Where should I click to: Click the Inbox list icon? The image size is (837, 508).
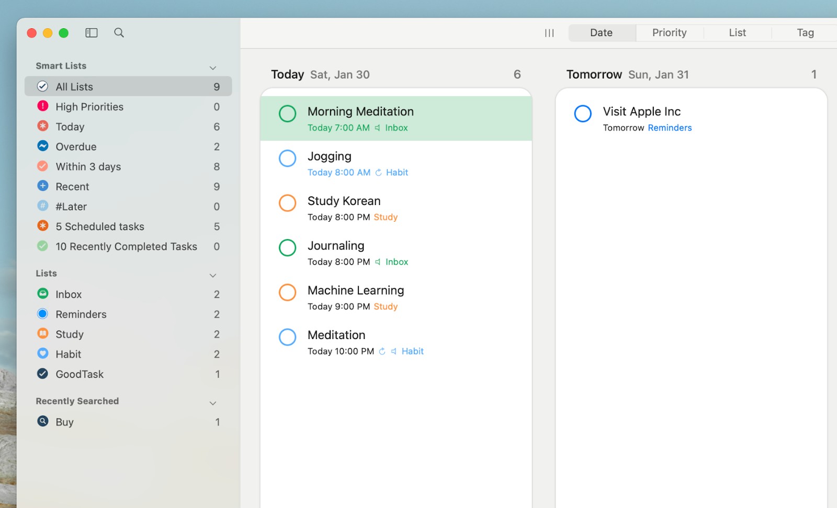coord(42,293)
